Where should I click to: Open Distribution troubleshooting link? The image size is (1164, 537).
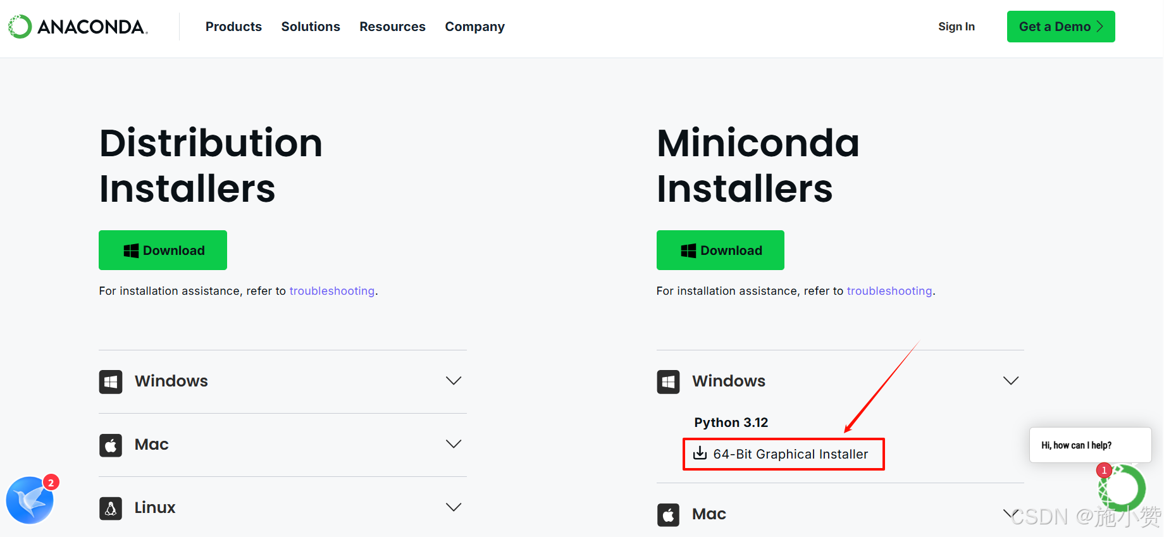pos(332,291)
